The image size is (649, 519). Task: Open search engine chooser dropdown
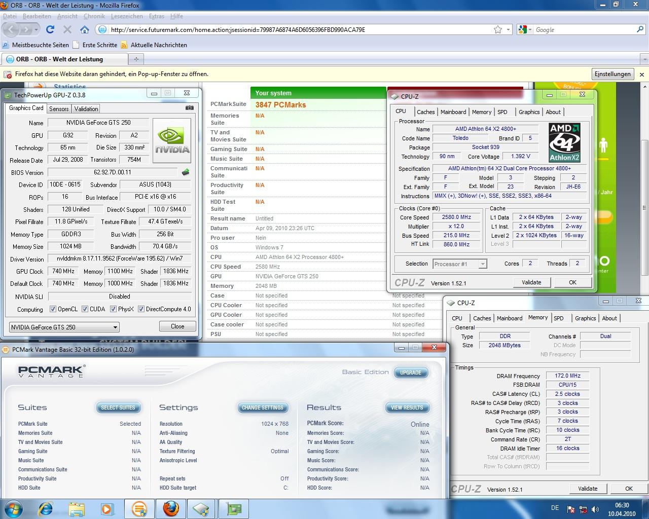pos(530,29)
